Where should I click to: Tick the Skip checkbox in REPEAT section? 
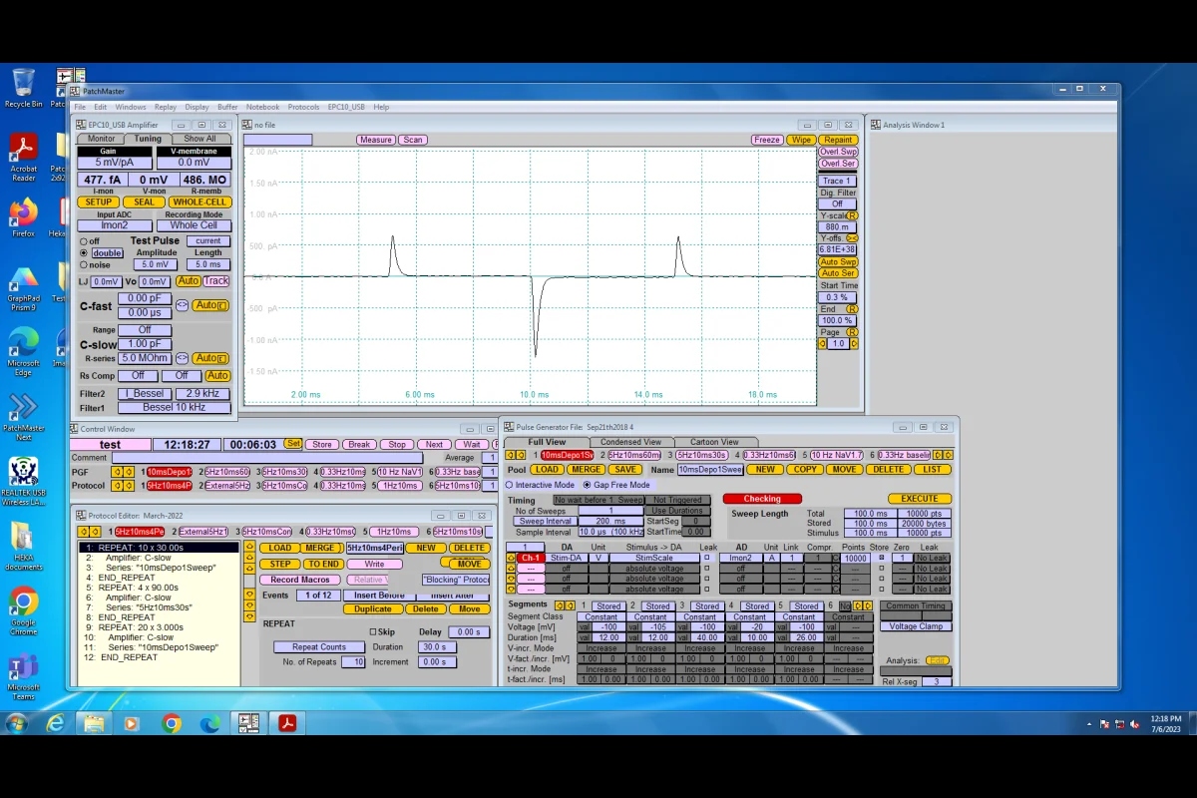click(373, 632)
